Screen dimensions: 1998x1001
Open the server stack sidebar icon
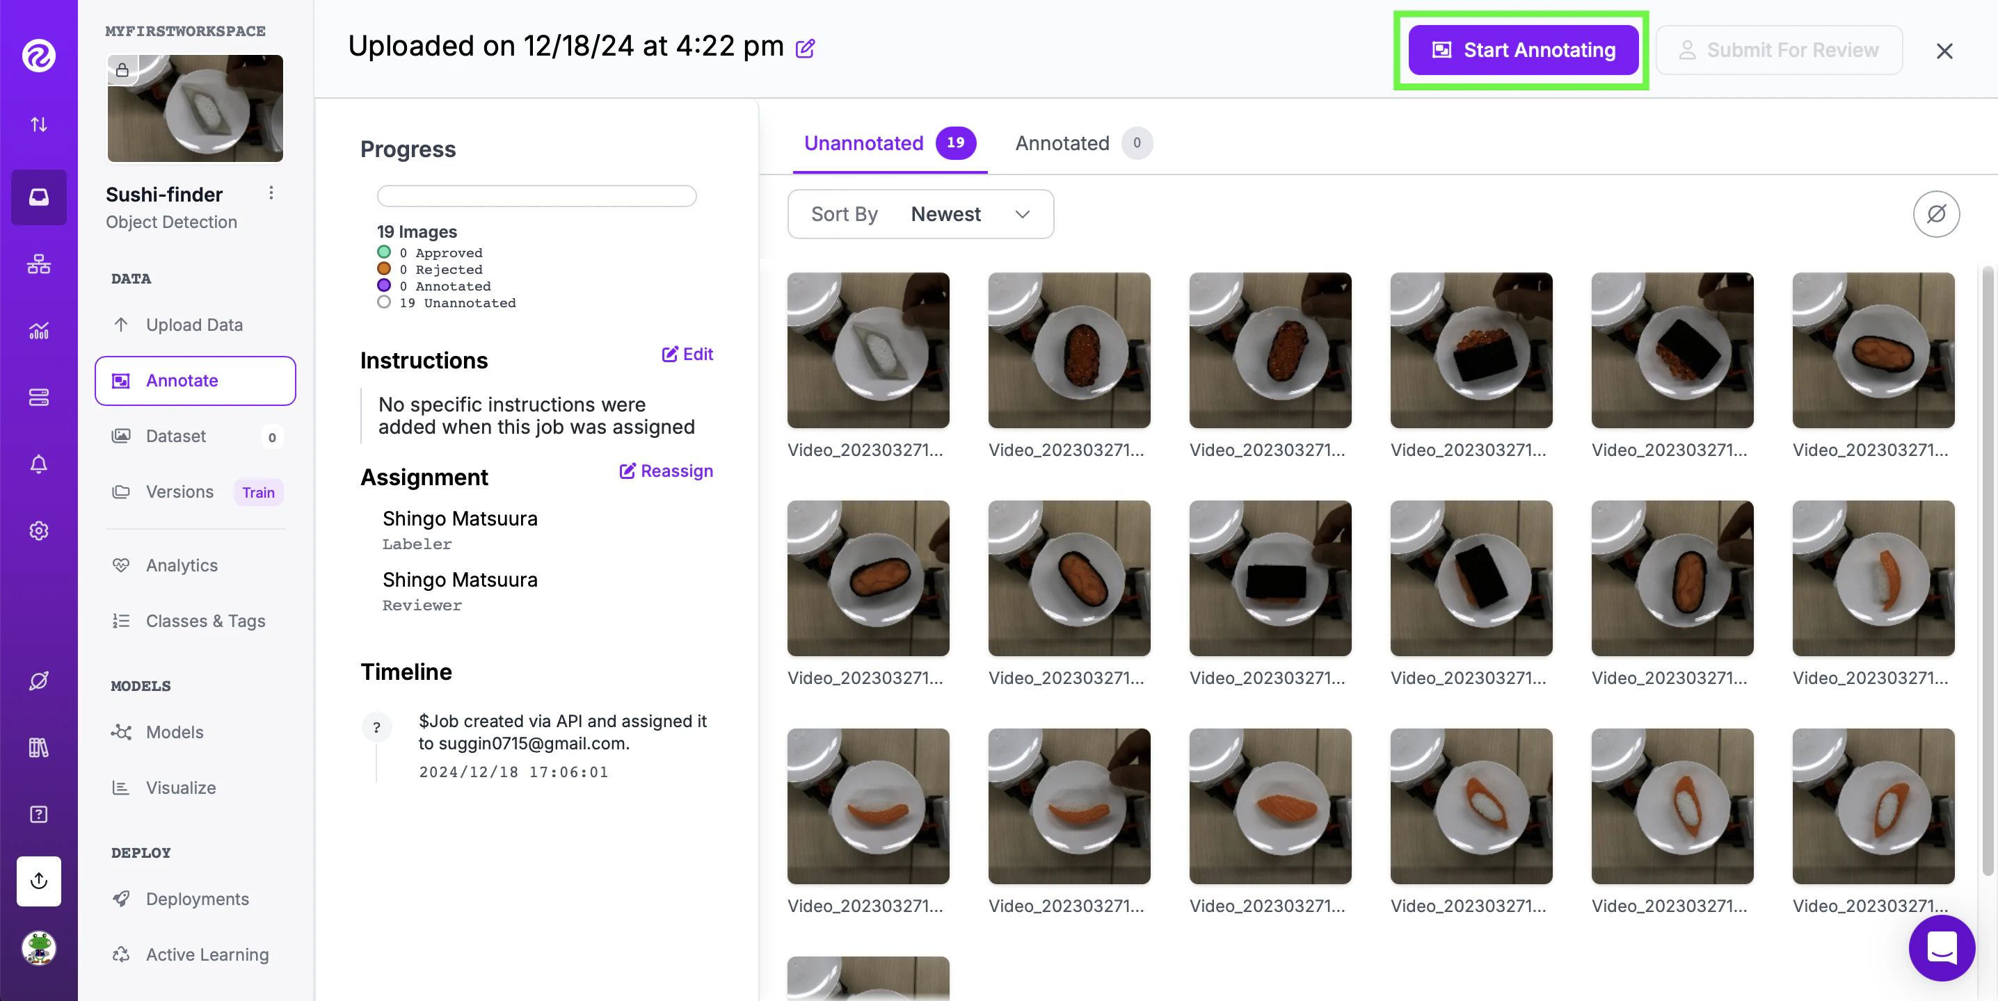(x=39, y=398)
